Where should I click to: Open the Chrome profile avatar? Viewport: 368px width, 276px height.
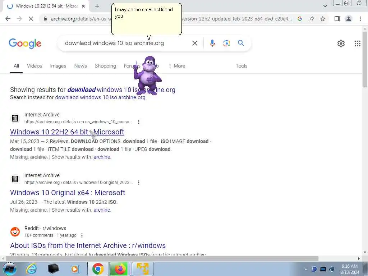(x=349, y=19)
